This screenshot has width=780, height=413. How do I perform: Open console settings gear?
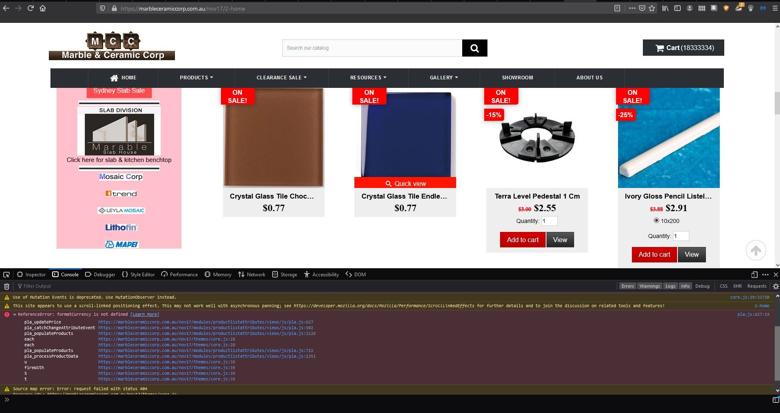pos(776,286)
